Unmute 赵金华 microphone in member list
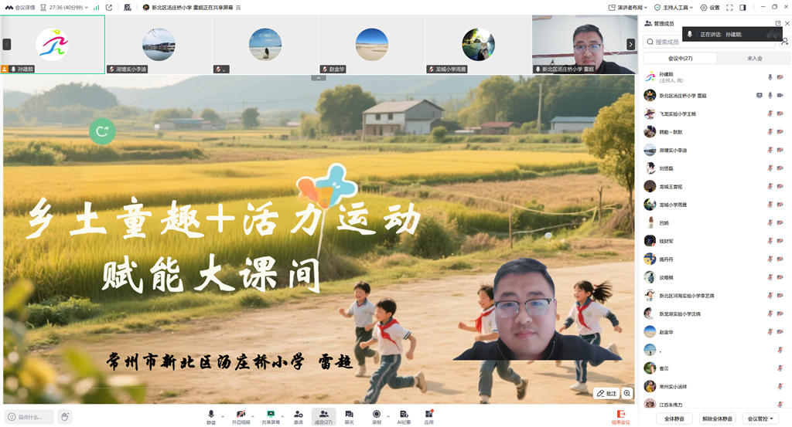 (x=770, y=332)
